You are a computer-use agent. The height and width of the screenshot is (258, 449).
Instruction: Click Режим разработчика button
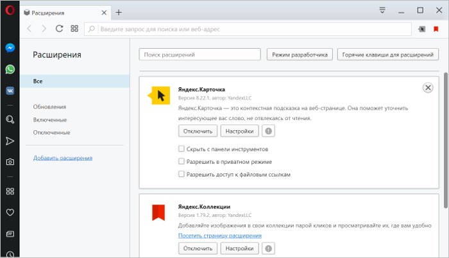[x=300, y=55]
